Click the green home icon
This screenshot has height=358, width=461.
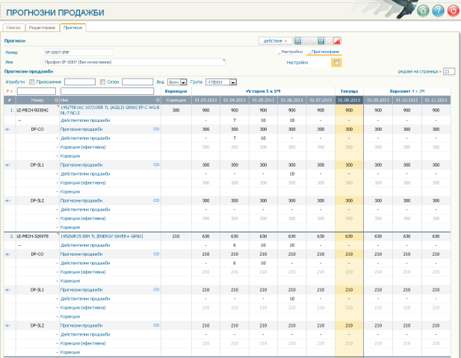[x=423, y=11]
